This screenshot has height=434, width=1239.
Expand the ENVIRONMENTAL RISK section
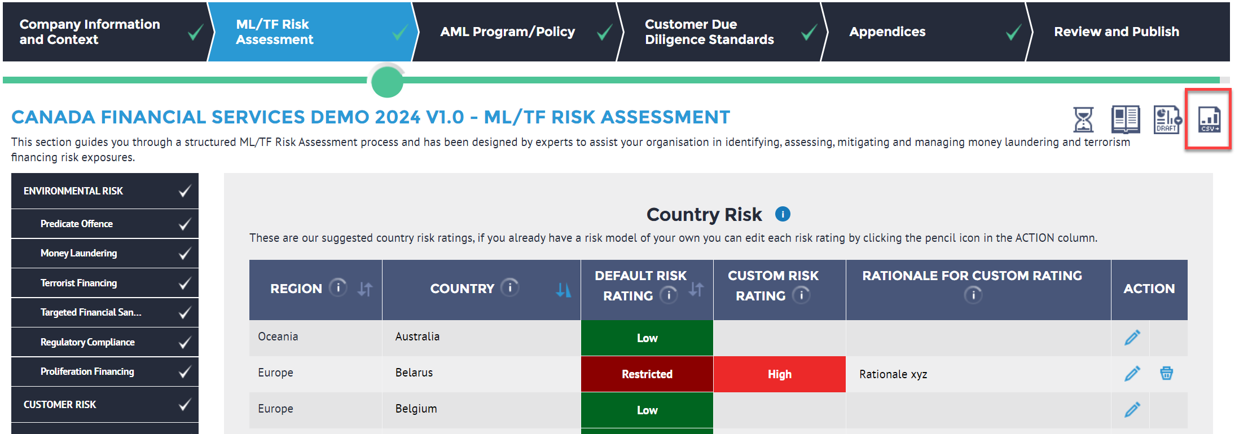click(x=105, y=191)
